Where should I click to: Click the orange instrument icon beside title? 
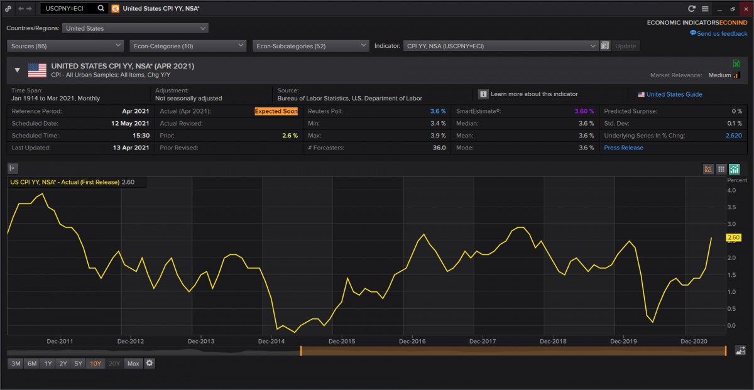[x=115, y=9]
